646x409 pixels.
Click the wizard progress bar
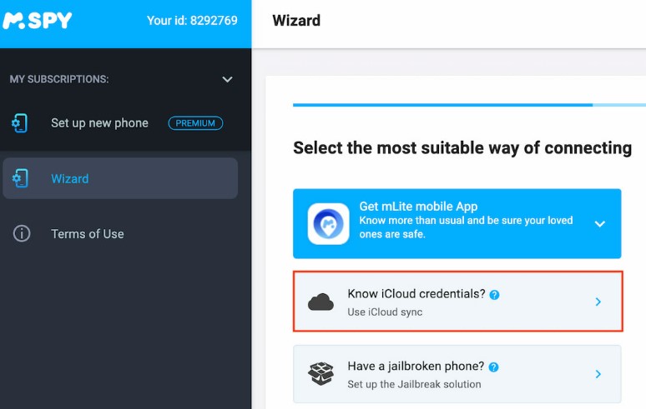click(x=469, y=105)
